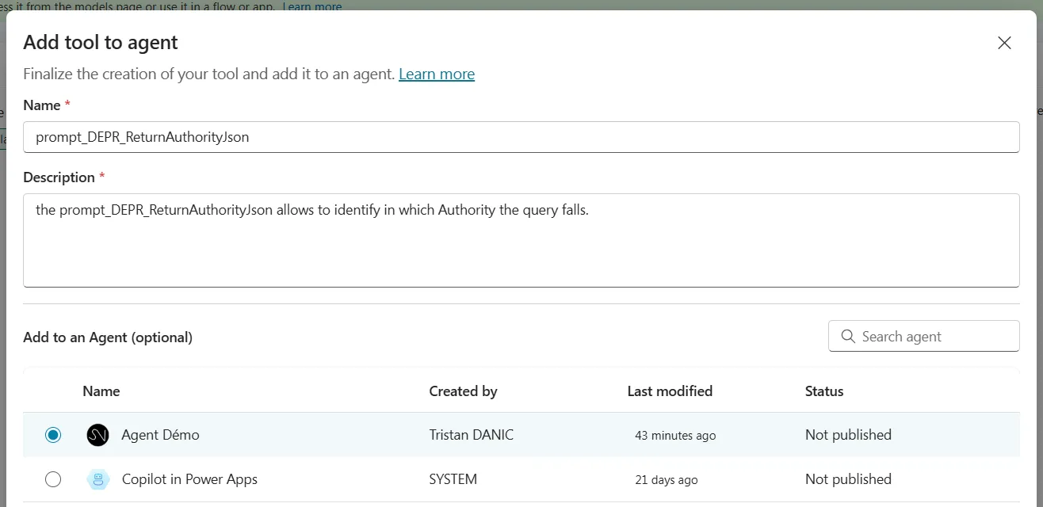1043x507 pixels.
Task: Click the Add to an Agent (optional) label
Action: coord(108,337)
